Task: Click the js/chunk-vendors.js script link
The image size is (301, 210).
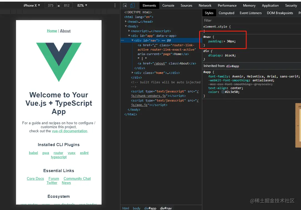Action: coord(148,96)
